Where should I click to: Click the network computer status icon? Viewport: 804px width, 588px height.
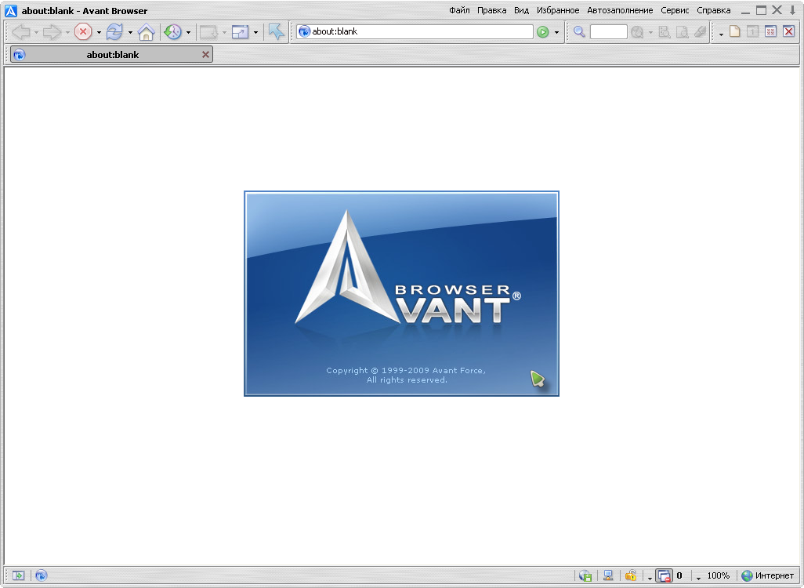pos(608,575)
